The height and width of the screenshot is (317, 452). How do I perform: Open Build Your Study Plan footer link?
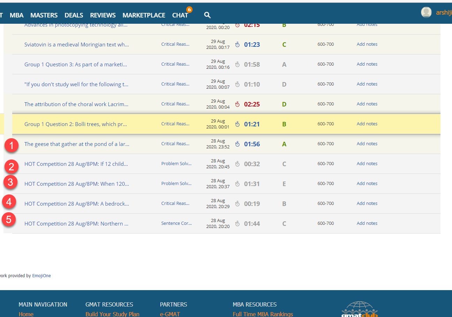112,314
